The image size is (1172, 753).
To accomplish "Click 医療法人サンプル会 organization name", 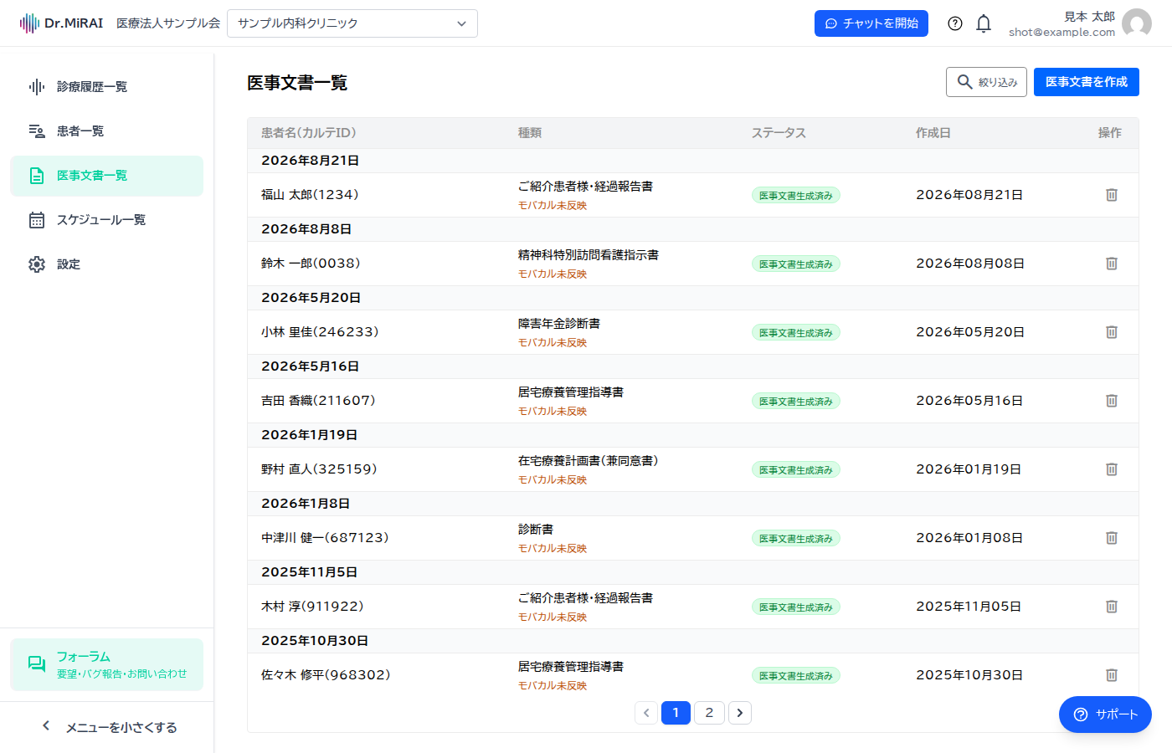I will pyautogui.click(x=168, y=23).
